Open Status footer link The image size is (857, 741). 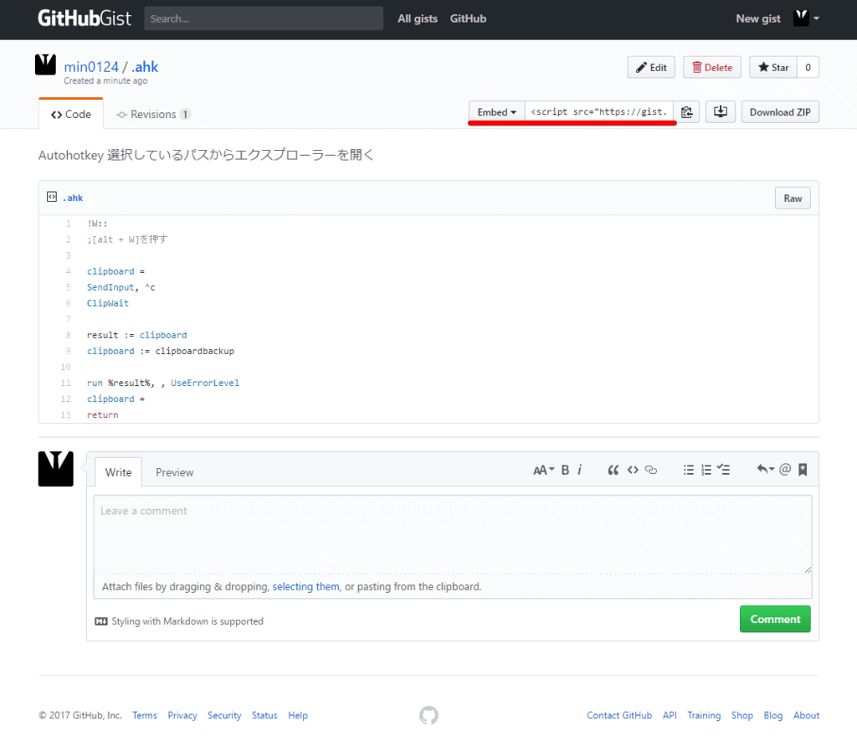pyautogui.click(x=264, y=715)
